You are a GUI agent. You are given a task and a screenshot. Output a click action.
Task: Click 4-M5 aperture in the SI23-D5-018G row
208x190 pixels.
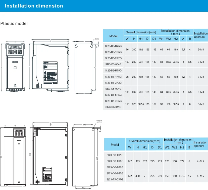(200, 161)
